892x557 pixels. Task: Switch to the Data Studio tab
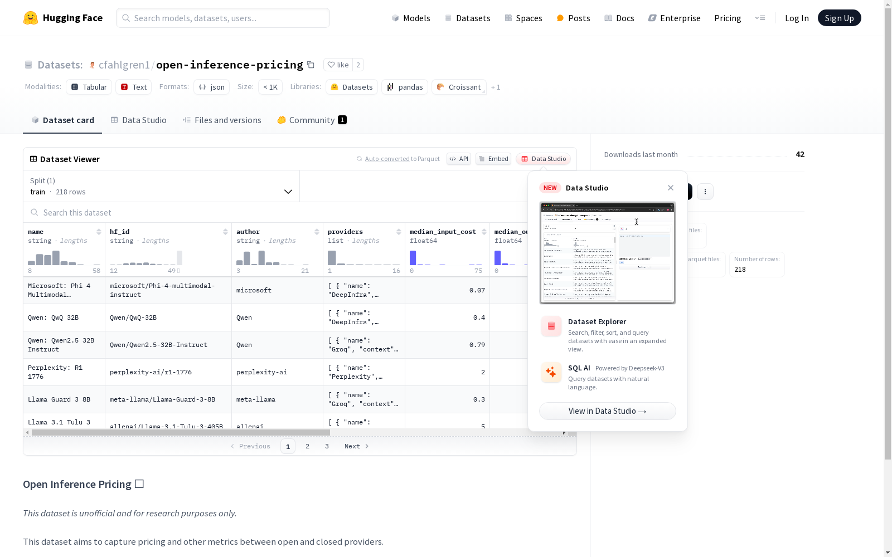(138, 120)
